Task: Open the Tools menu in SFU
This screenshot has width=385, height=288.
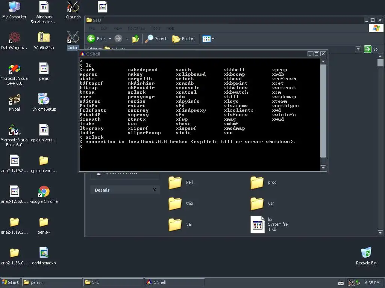Action: click(x=156, y=28)
